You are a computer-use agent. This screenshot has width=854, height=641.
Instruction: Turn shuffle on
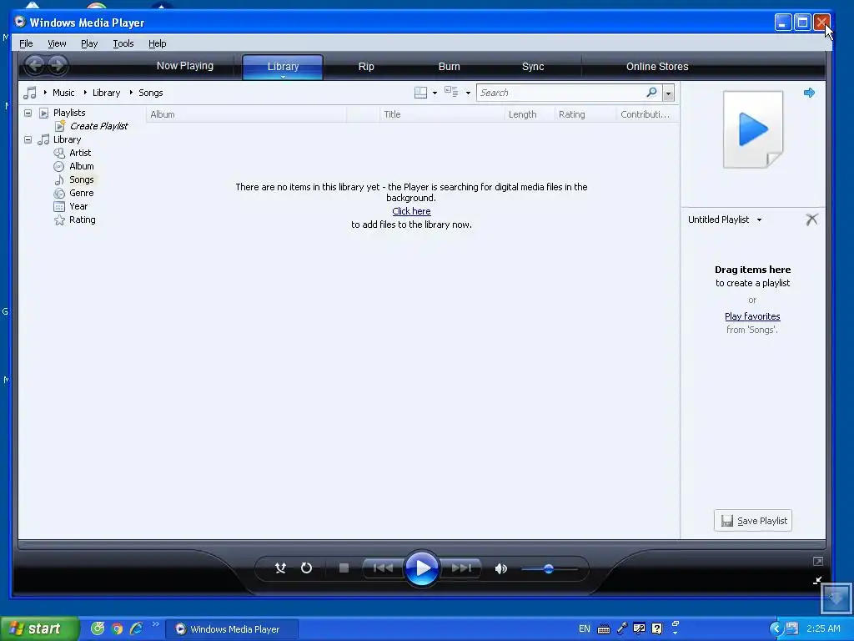tap(280, 568)
